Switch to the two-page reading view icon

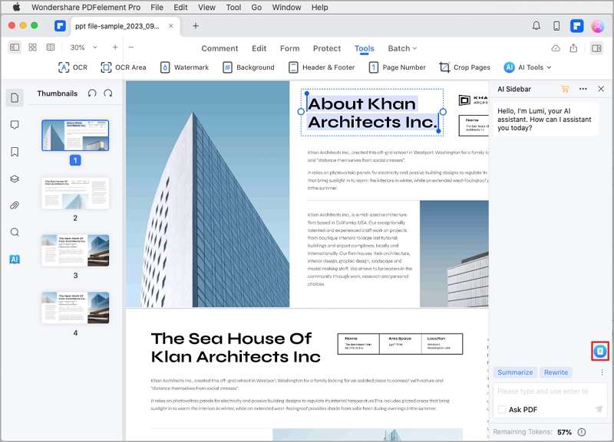[51, 47]
